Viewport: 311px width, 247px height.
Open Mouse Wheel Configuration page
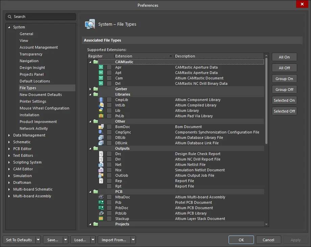tap(44, 108)
